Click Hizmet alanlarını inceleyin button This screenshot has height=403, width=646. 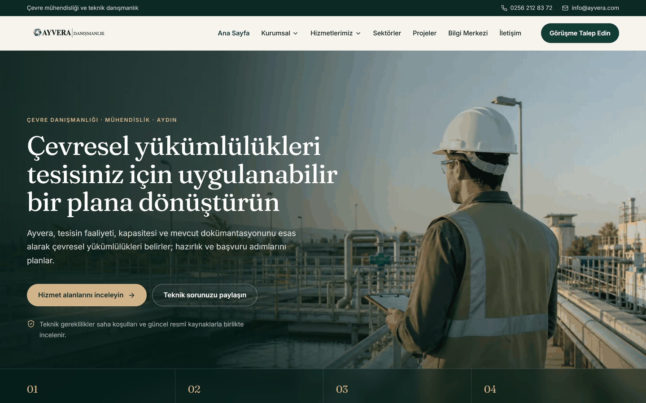[x=87, y=295]
